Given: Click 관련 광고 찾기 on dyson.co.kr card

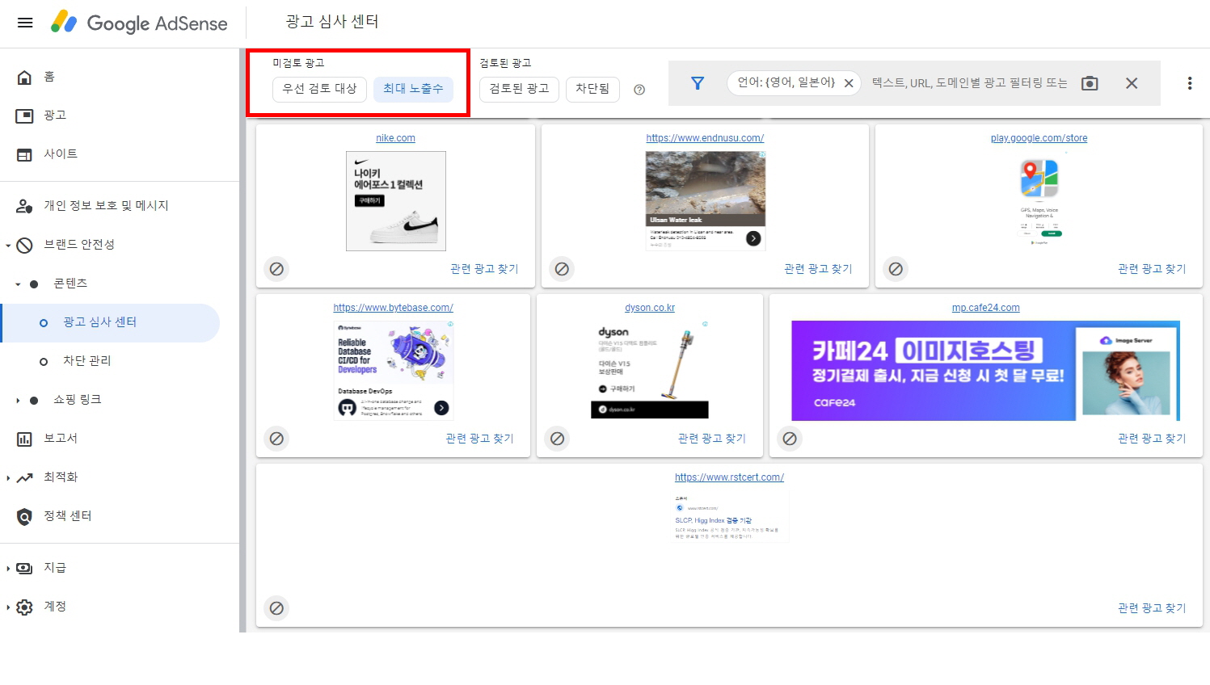Looking at the screenshot, I should (711, 439).
